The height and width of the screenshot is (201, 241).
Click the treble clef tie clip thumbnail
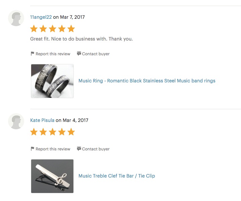[52, 176]
